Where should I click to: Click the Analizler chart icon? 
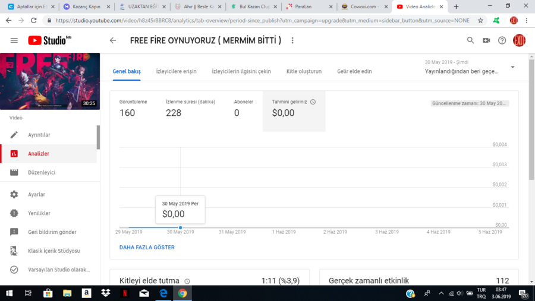(14, 154)
